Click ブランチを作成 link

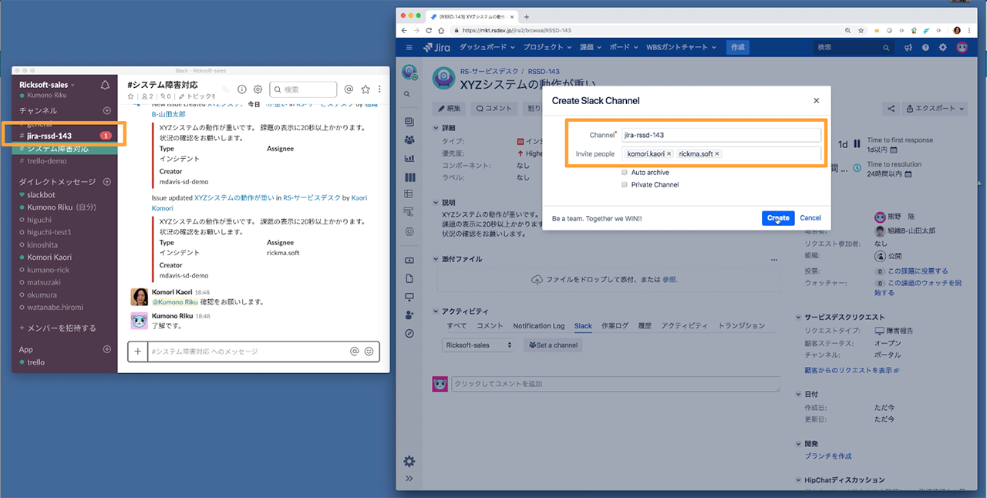click(828, 456)
